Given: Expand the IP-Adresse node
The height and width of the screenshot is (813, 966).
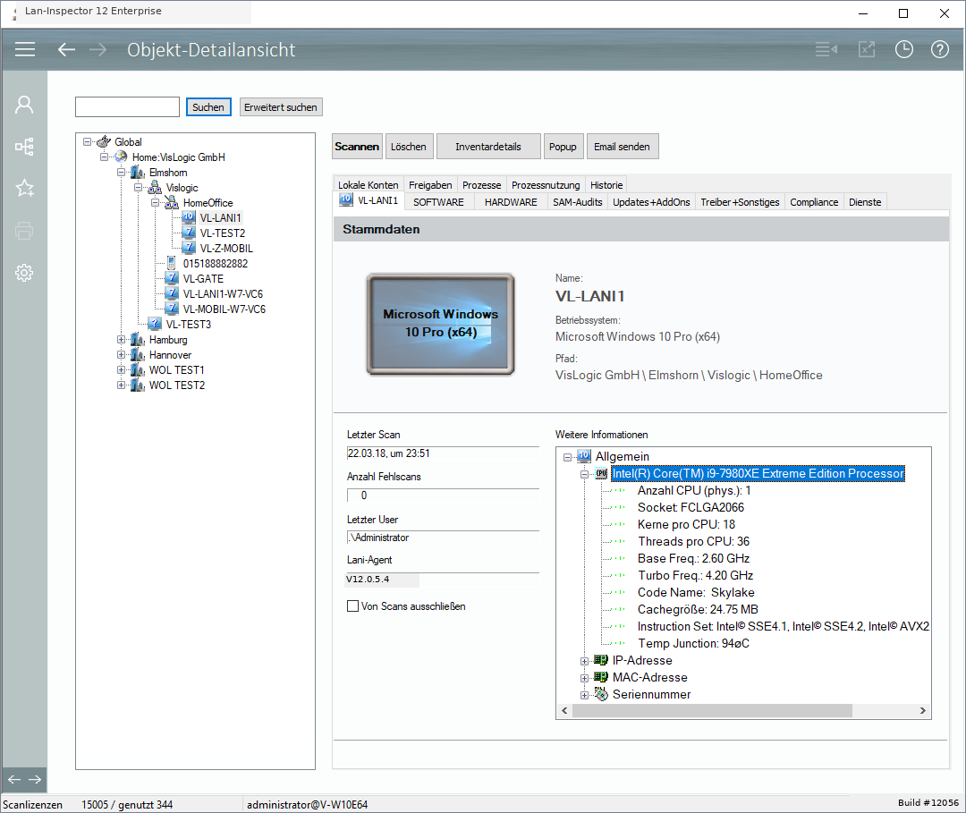Looking at the screenshot, I should [584, 661].
